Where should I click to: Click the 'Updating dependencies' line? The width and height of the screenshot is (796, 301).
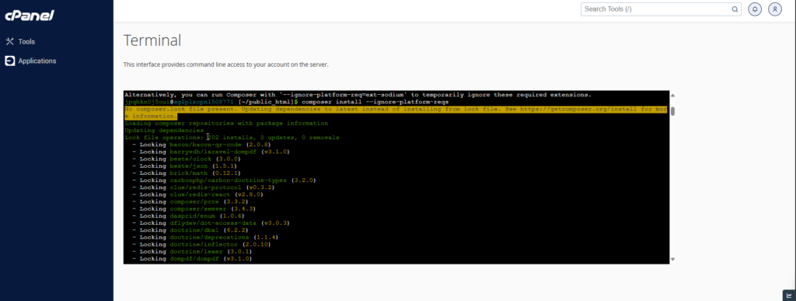click(x=164, y=131)
